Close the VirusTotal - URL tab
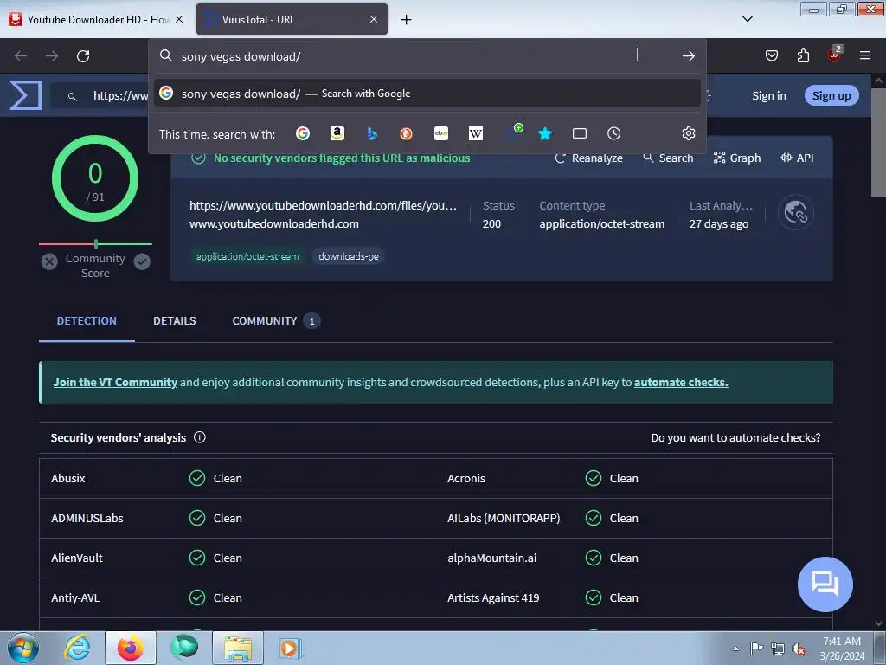Image resolution: width=886 pixels, height=665 pixels. coord(374,19)
